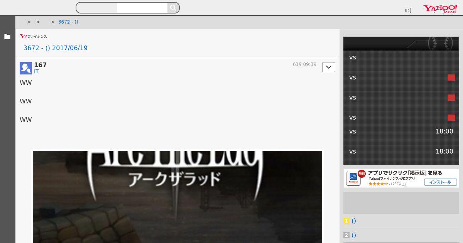
Task: Click the app star rating in ad
Action: pos(378,184)
